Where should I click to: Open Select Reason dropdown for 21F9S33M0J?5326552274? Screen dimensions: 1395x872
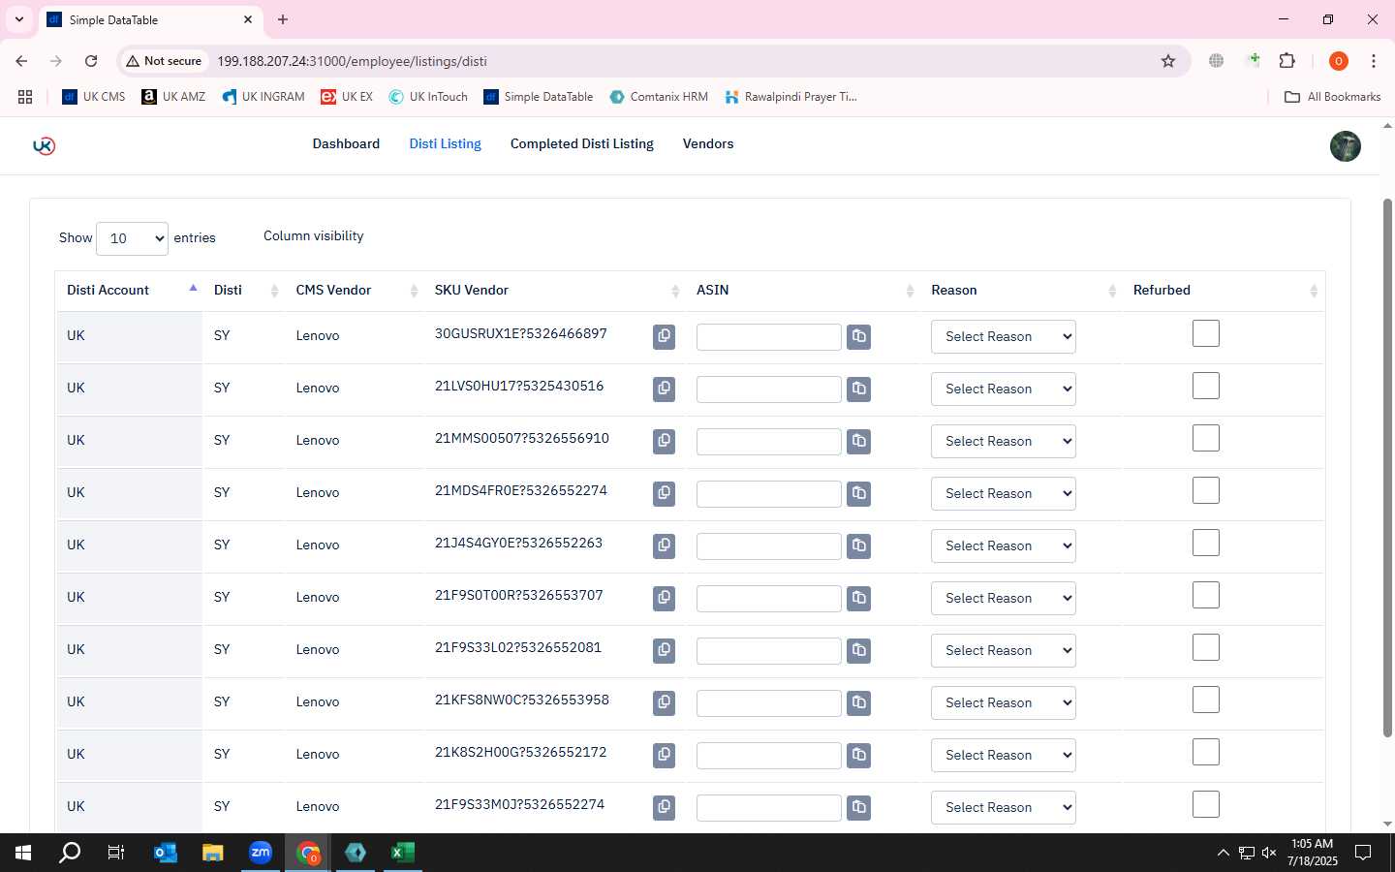(1003, 807)
